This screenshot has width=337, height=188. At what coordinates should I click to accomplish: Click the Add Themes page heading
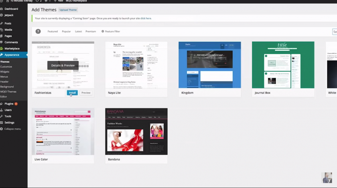(44, 10)
